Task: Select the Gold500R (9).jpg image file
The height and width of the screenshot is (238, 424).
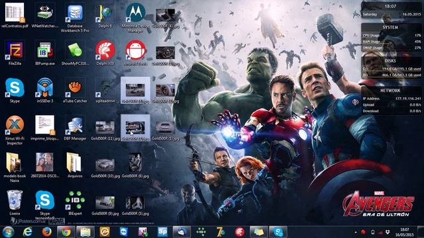Action: tap(105, 206)
